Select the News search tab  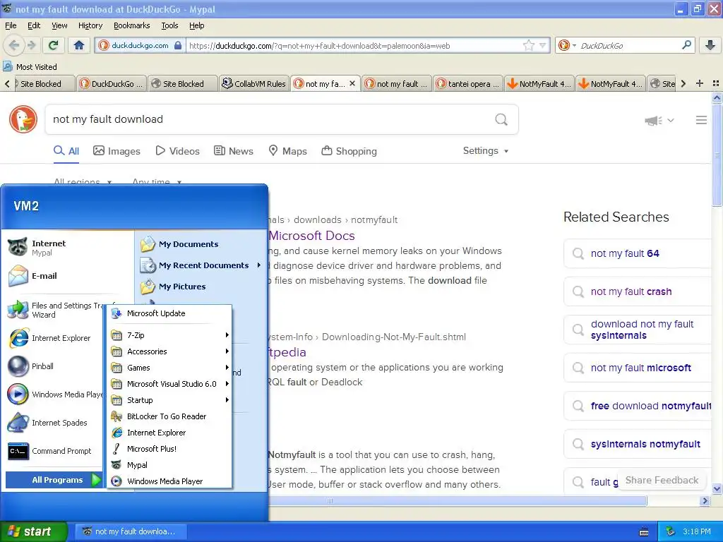click(233, 151)
